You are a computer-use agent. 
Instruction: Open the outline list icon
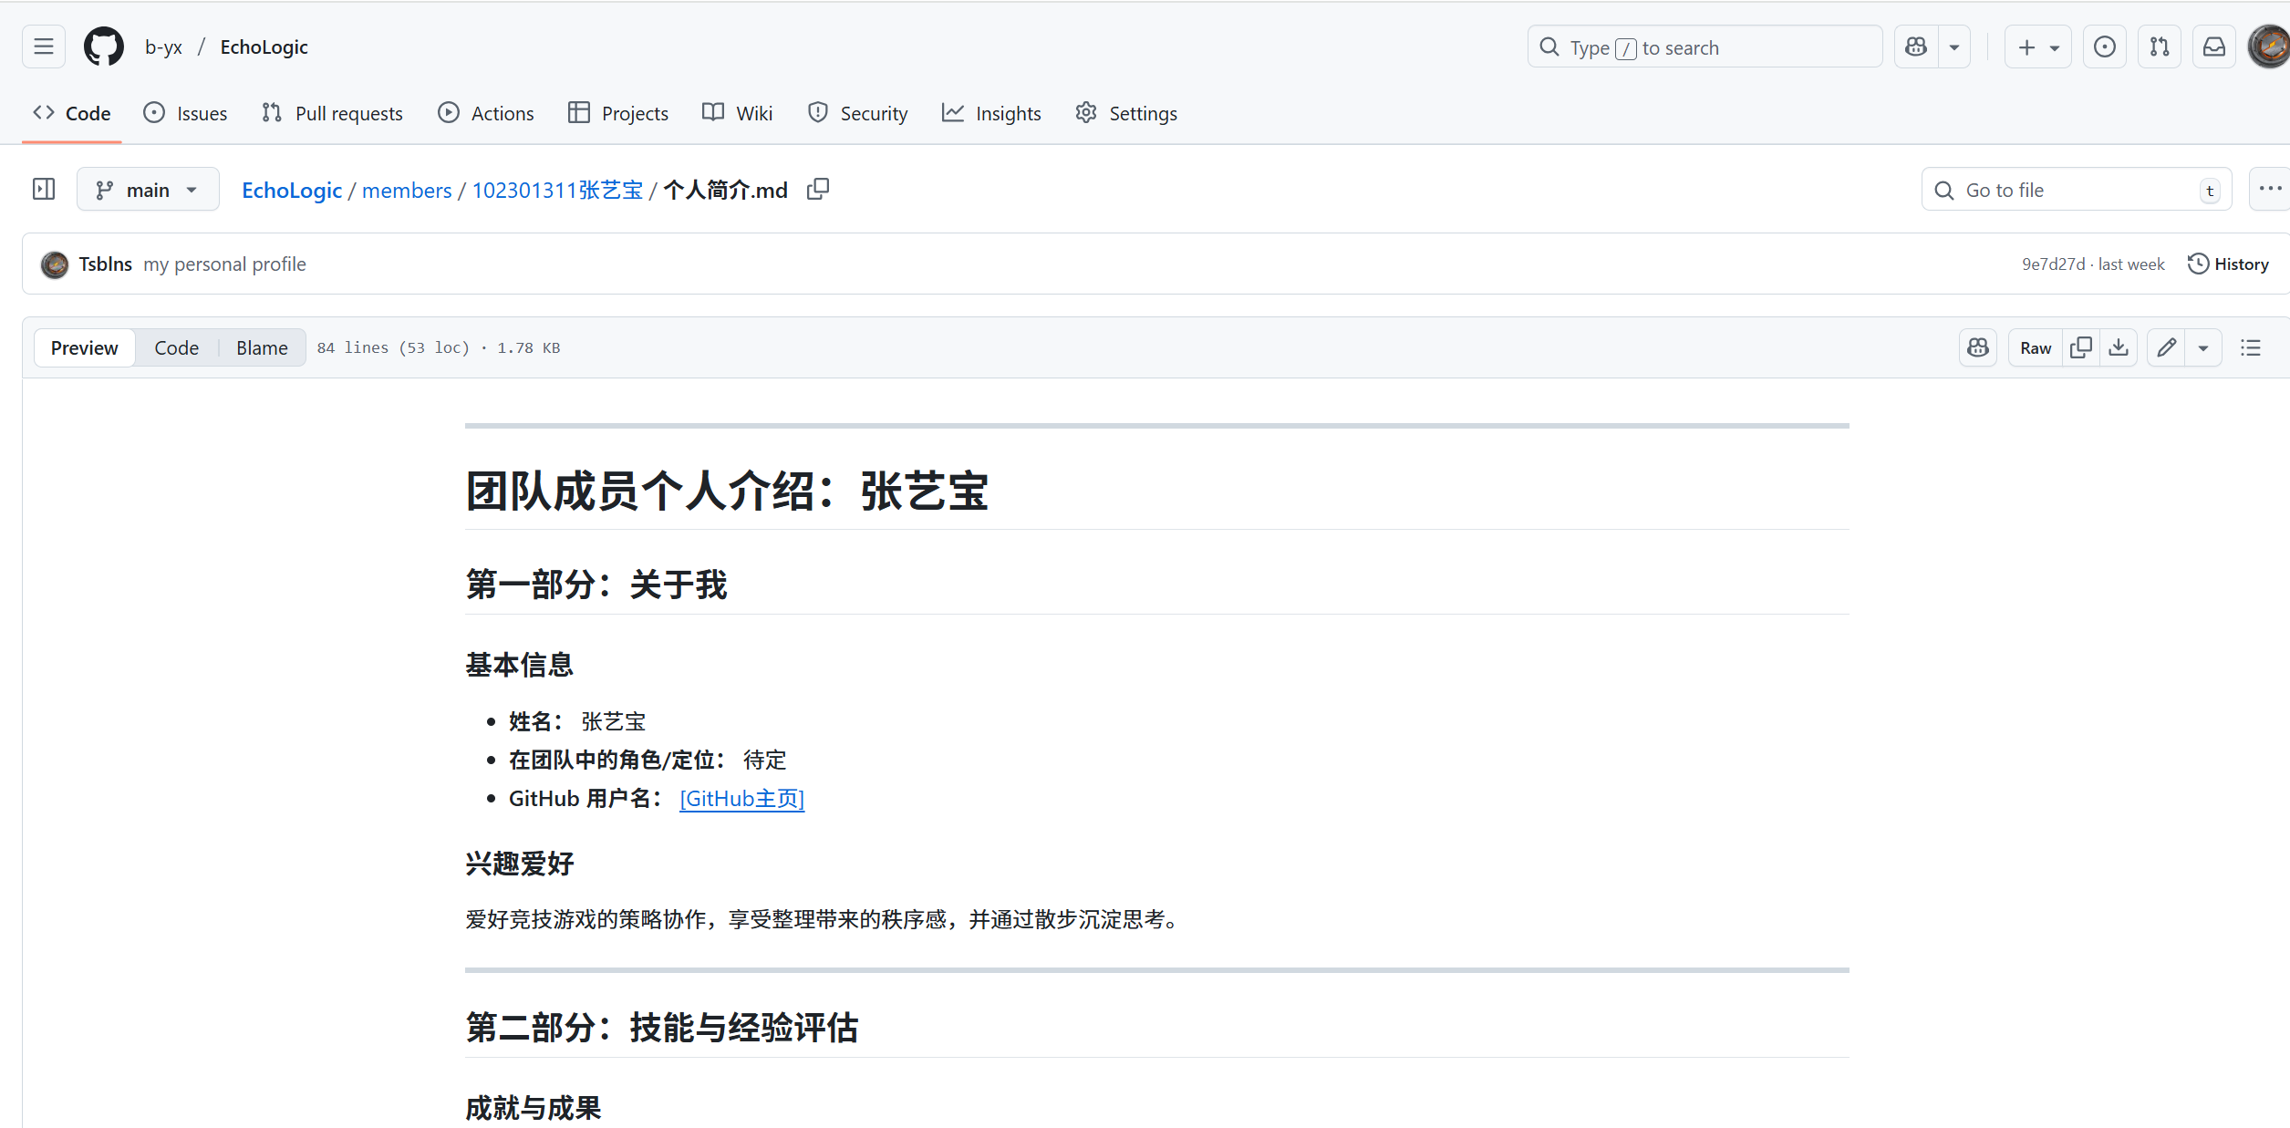pyautogui.click(x=2251, y=347)
